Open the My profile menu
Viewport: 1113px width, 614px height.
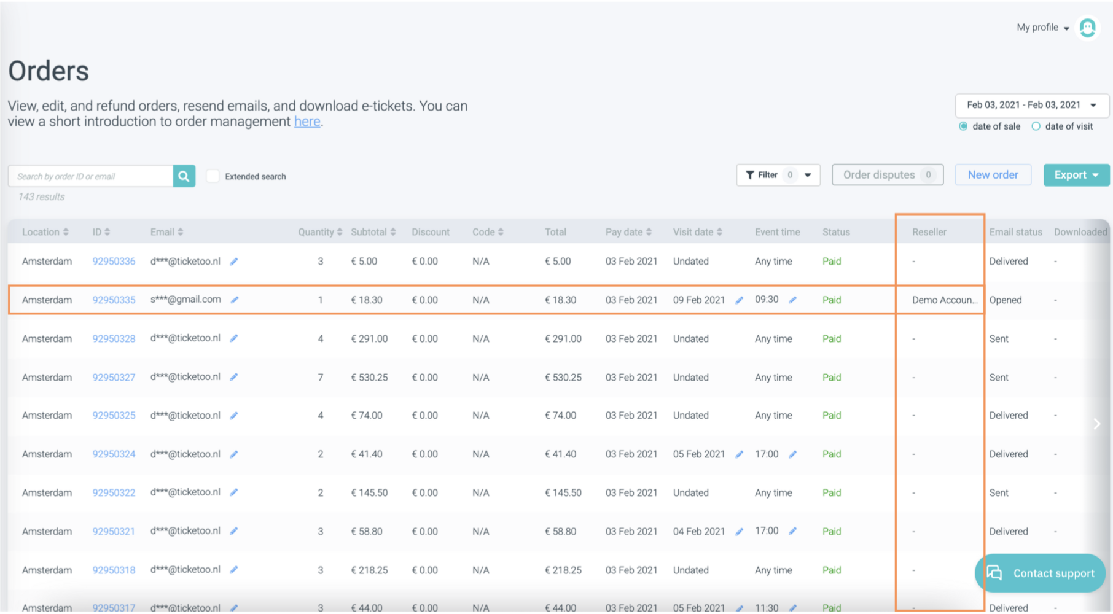pyautogui.click(x=1042, y=28)
